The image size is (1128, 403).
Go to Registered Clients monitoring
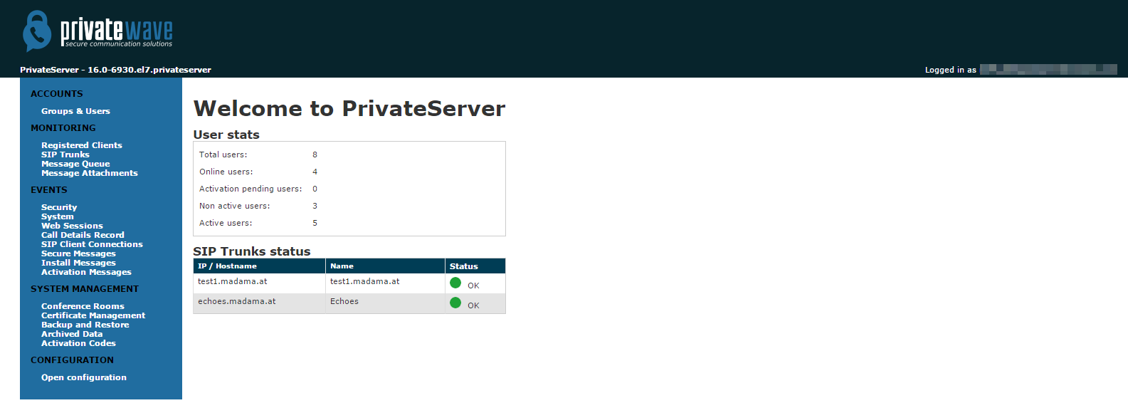81,145
